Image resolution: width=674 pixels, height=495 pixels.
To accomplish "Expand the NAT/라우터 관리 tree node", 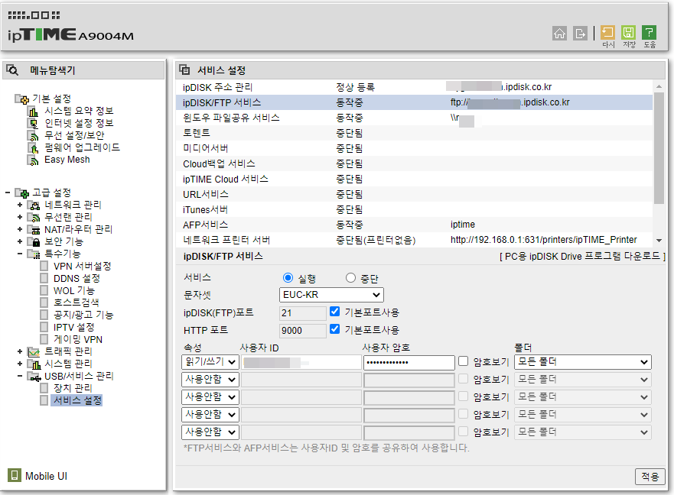I will [x=20, y=230].
